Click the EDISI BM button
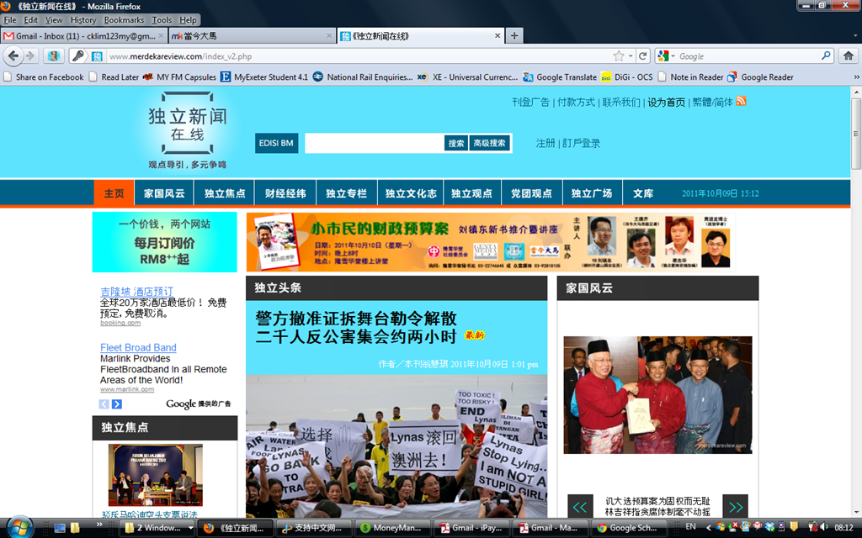 click(276, 143)
